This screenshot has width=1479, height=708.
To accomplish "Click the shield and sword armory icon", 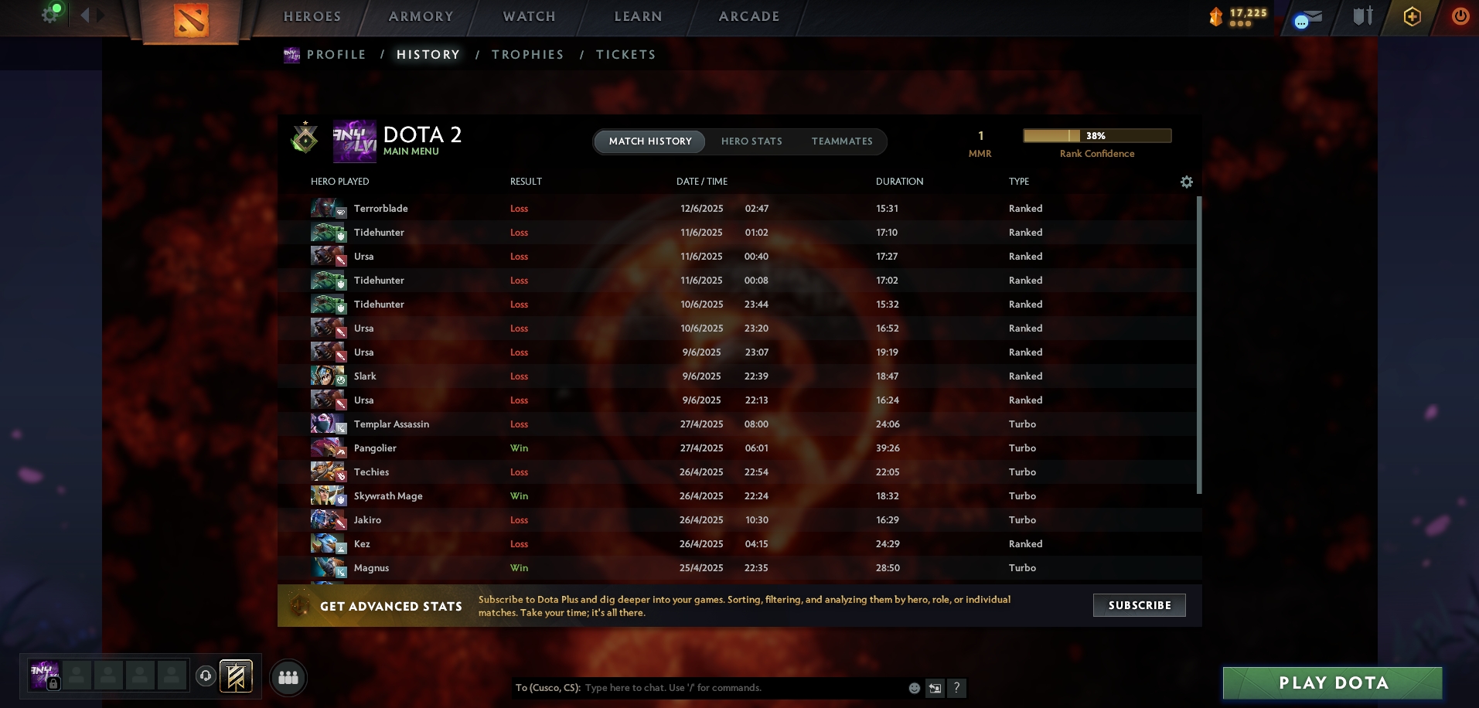I will point(1362,16).
